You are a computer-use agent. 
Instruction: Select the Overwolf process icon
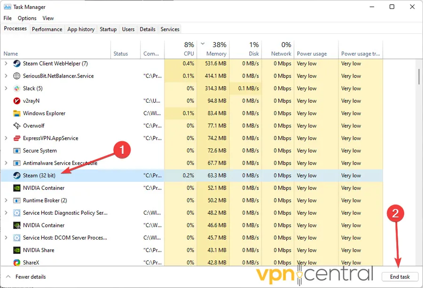tap(16, 126)
